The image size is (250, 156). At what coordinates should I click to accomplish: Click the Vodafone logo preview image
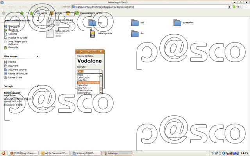pyautogui.click(x=89, y=61)
